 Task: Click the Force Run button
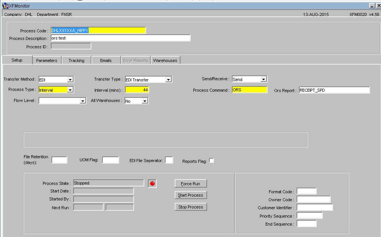coord(191,184)
